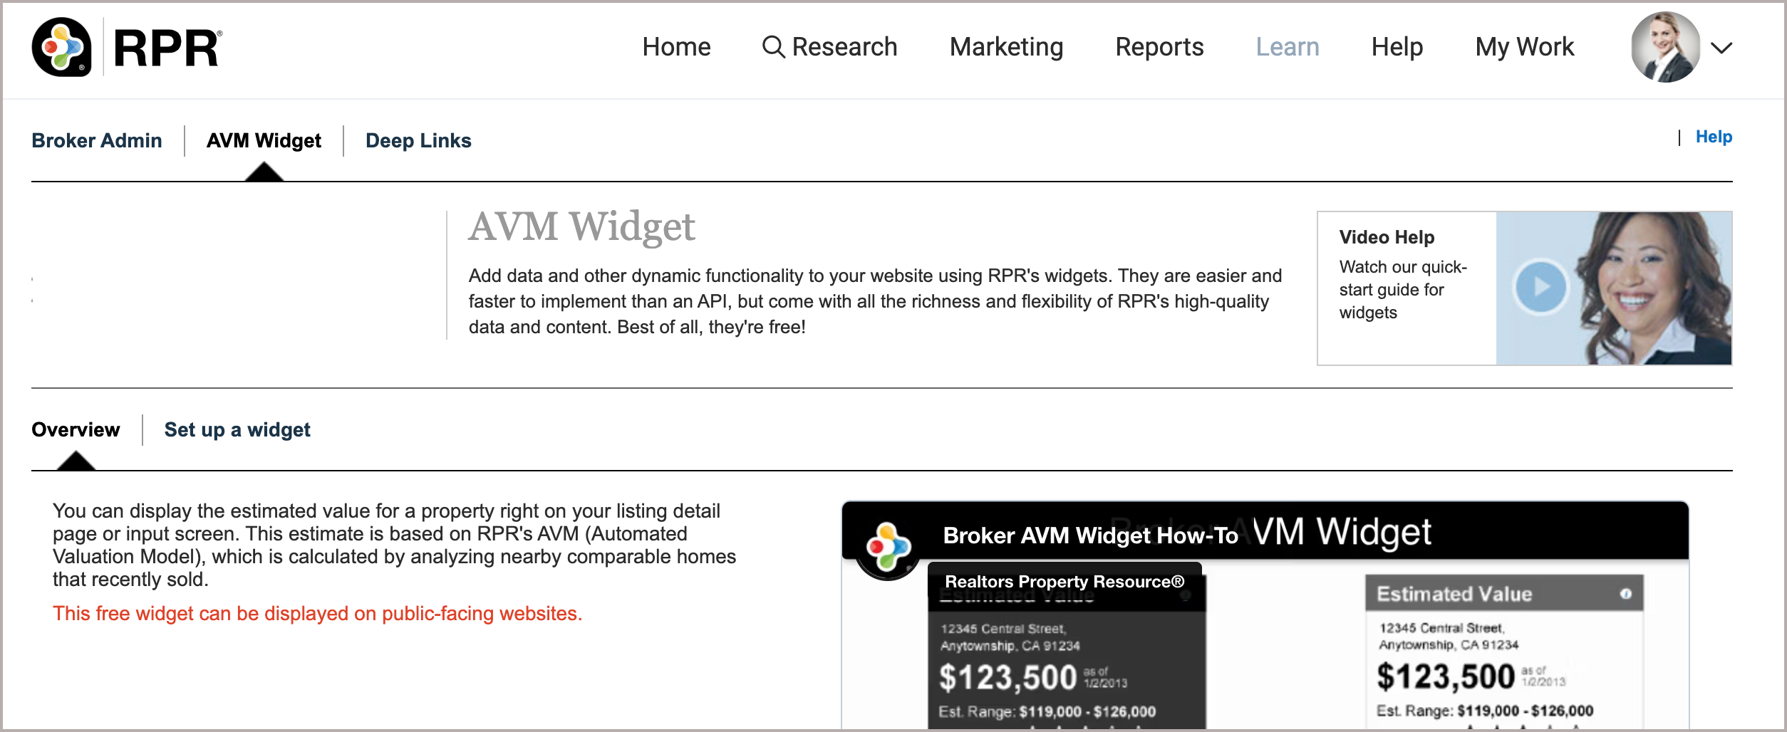Screen dimensions: 1787x732
Task: Select the AVM Widget tab
Action: pos(264,140)
